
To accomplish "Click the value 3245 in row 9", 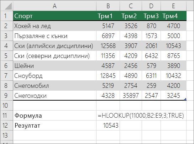I will click(173, 95).
